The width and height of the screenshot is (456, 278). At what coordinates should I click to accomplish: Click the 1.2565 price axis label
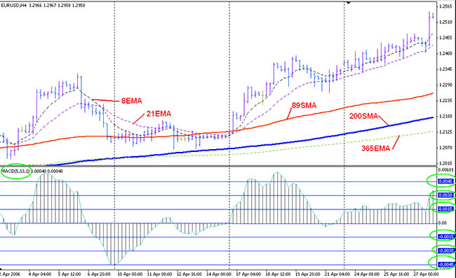coord(446,6)
